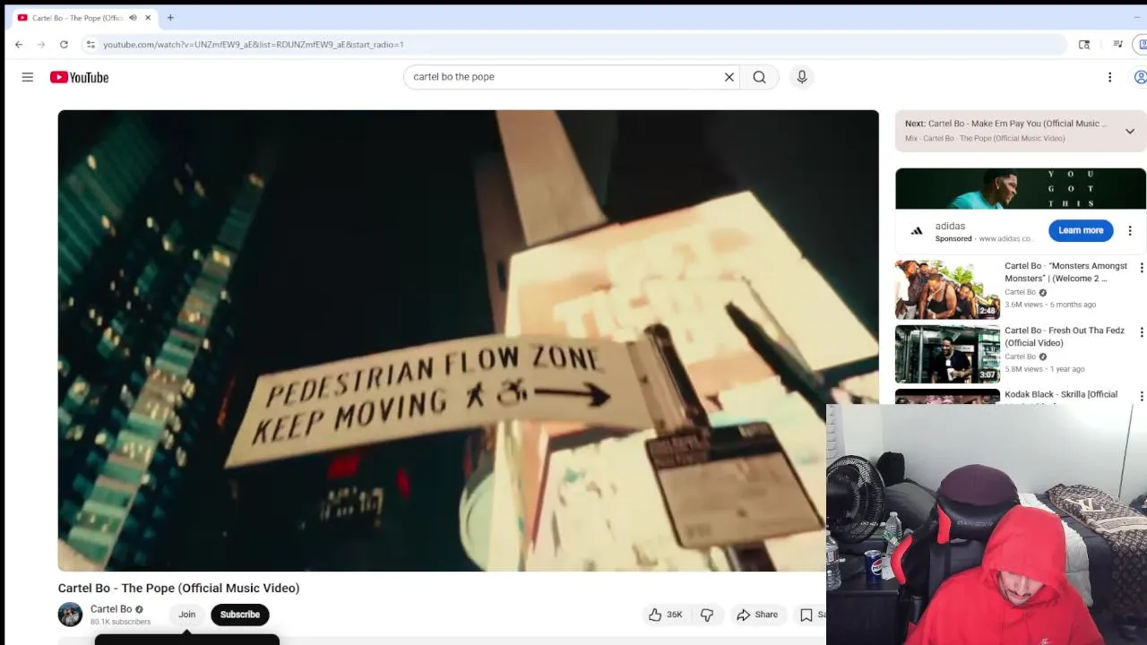Click Learn more on the adidas ad
Image resolution: width=1147 pixels, height=645 pixels.
(x=1081, y=230)
